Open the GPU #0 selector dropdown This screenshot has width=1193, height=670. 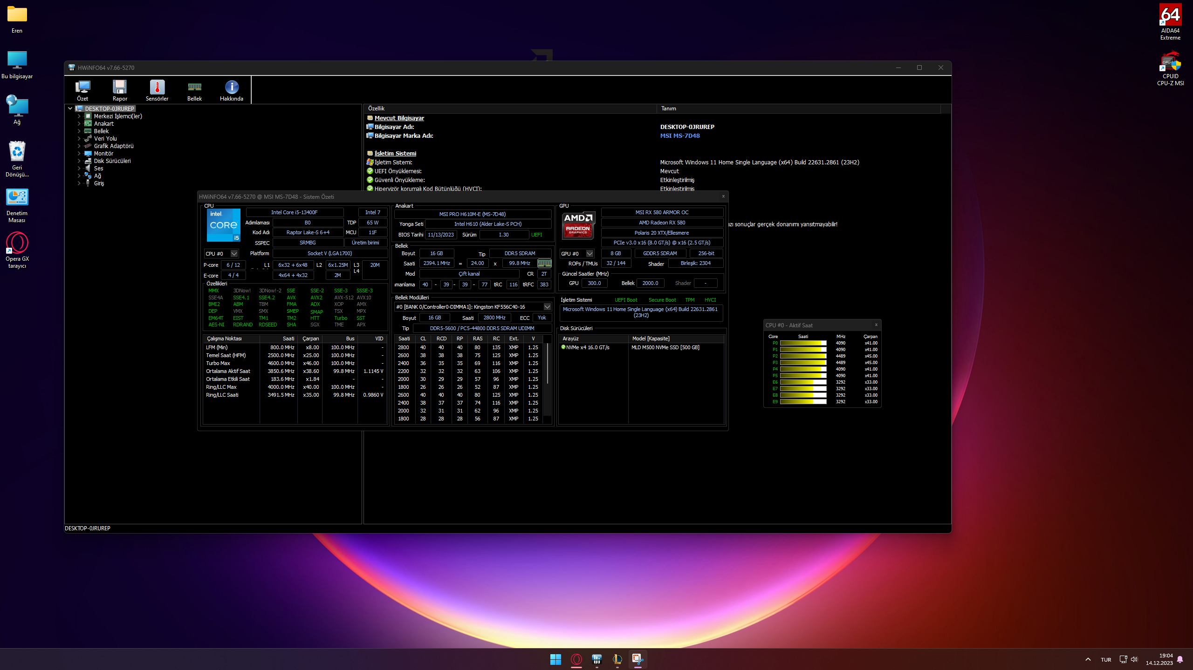point(590,254)
